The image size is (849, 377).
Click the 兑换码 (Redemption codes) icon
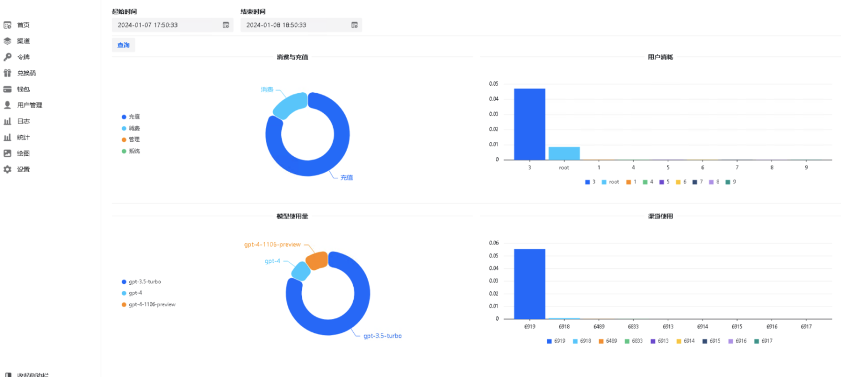click(x=8, y=72)
